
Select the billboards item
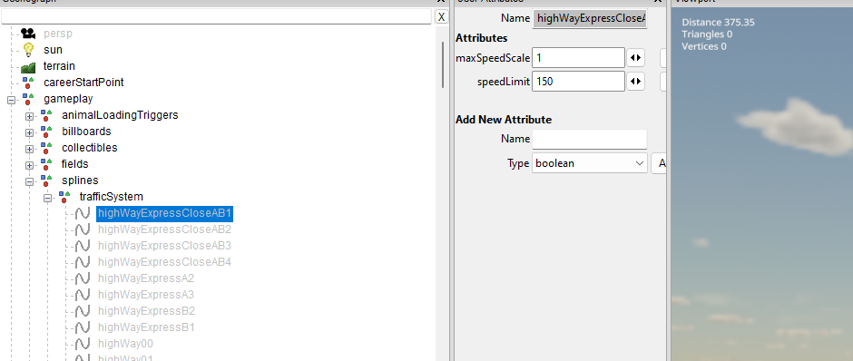click(x=86, y=132)
